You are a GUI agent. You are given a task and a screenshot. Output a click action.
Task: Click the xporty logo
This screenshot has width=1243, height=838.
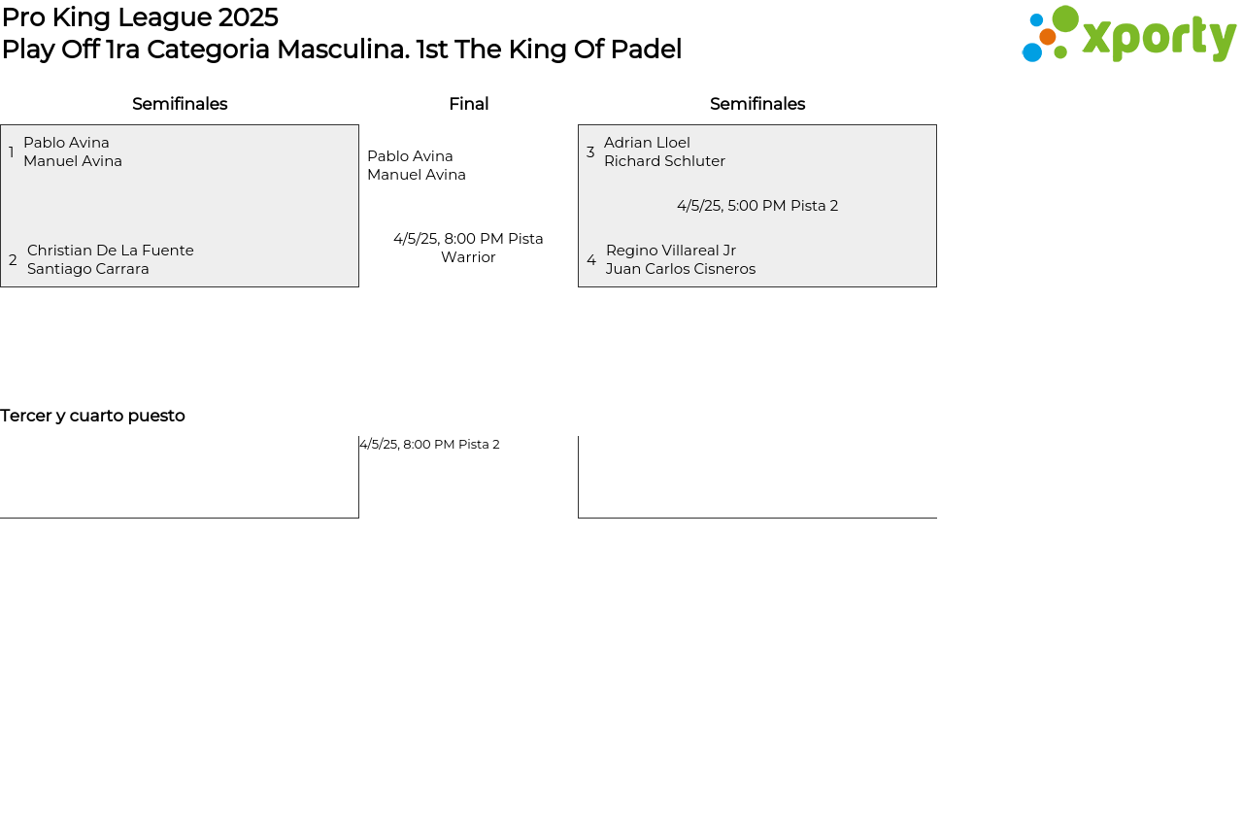1128,35
